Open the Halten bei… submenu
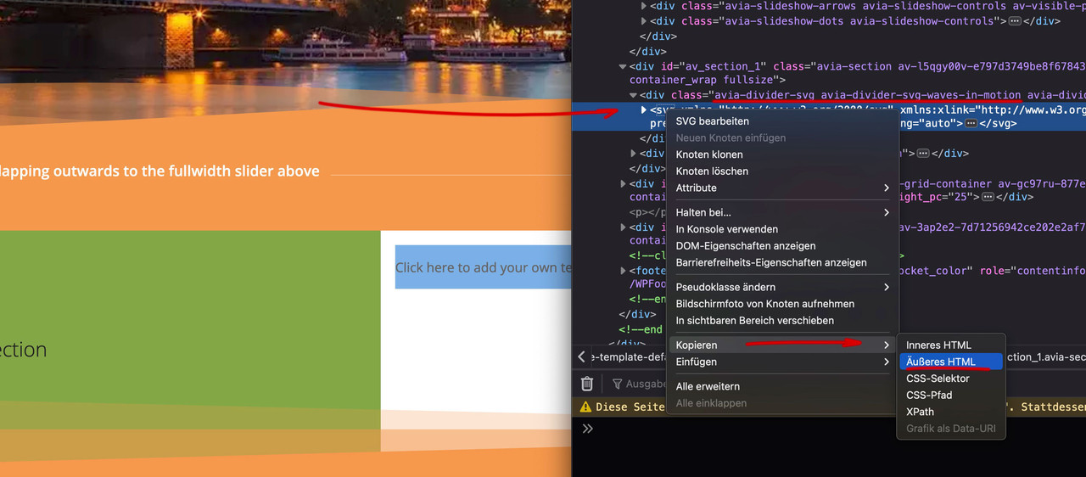This screenshot has height=477, width=1086. click(782, 212)
